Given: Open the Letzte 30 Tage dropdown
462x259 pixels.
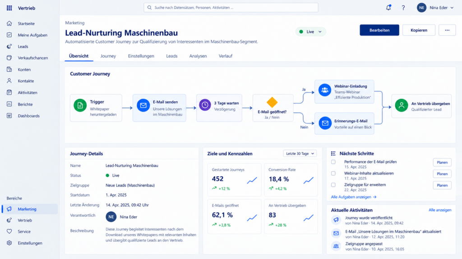Looking at the screenshot, I should tap(300, 154).
